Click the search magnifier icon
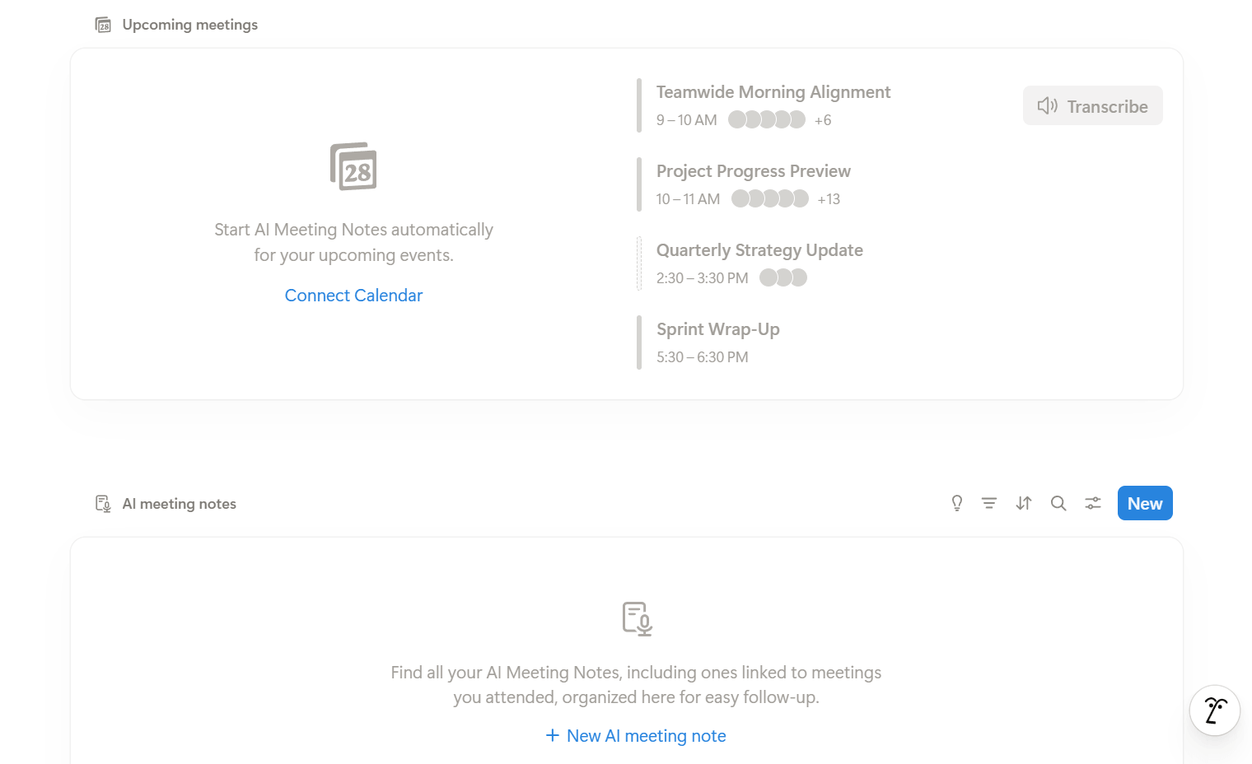The height and width of the screenshot is (764, 1252). 1058,503
